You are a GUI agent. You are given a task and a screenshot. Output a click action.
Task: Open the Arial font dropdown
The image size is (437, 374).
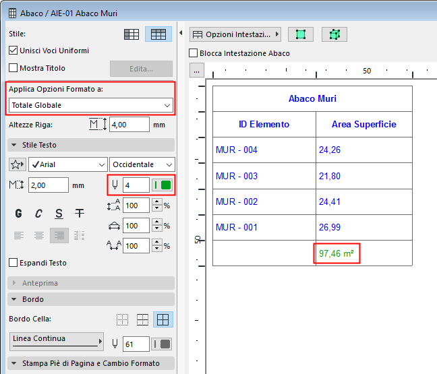point(67,164)
